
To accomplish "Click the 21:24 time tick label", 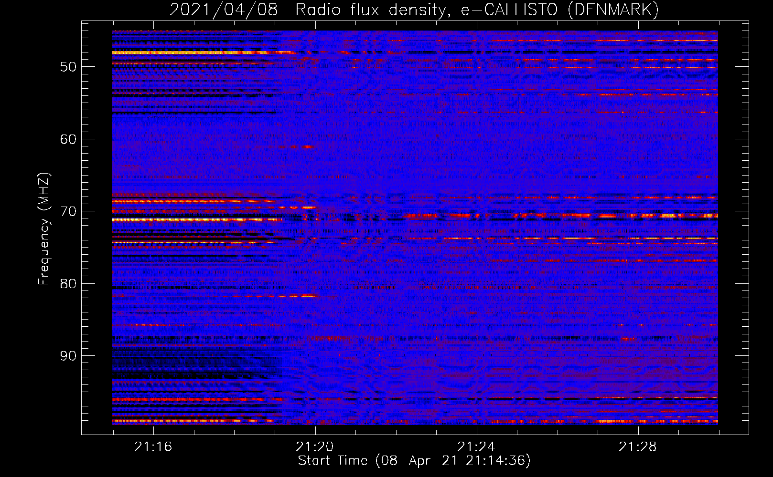I will coord(476,447).
